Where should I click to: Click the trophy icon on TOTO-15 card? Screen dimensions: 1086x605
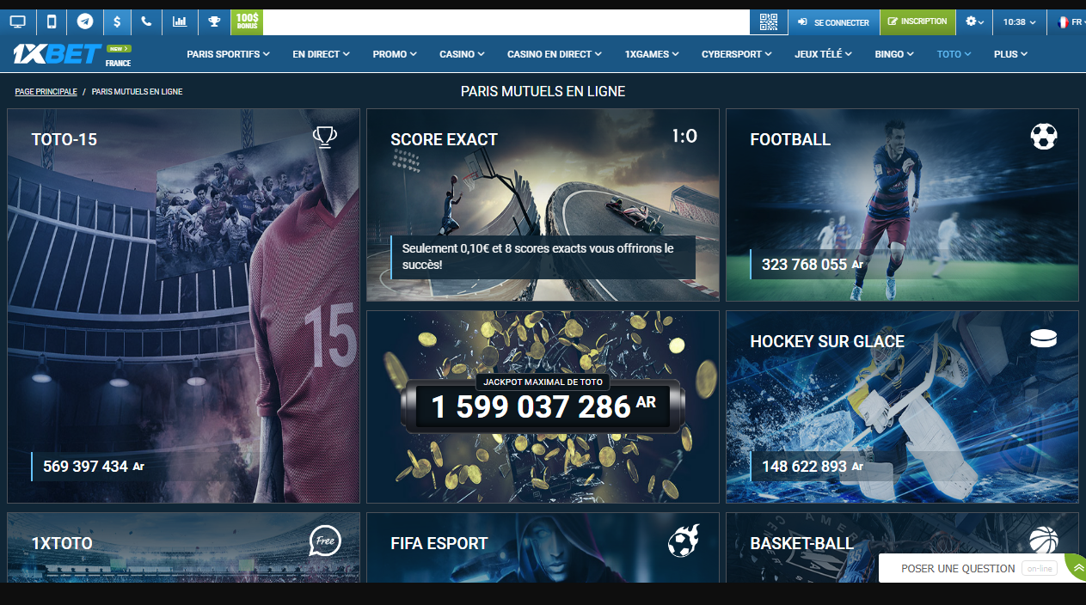click(324, 137)
